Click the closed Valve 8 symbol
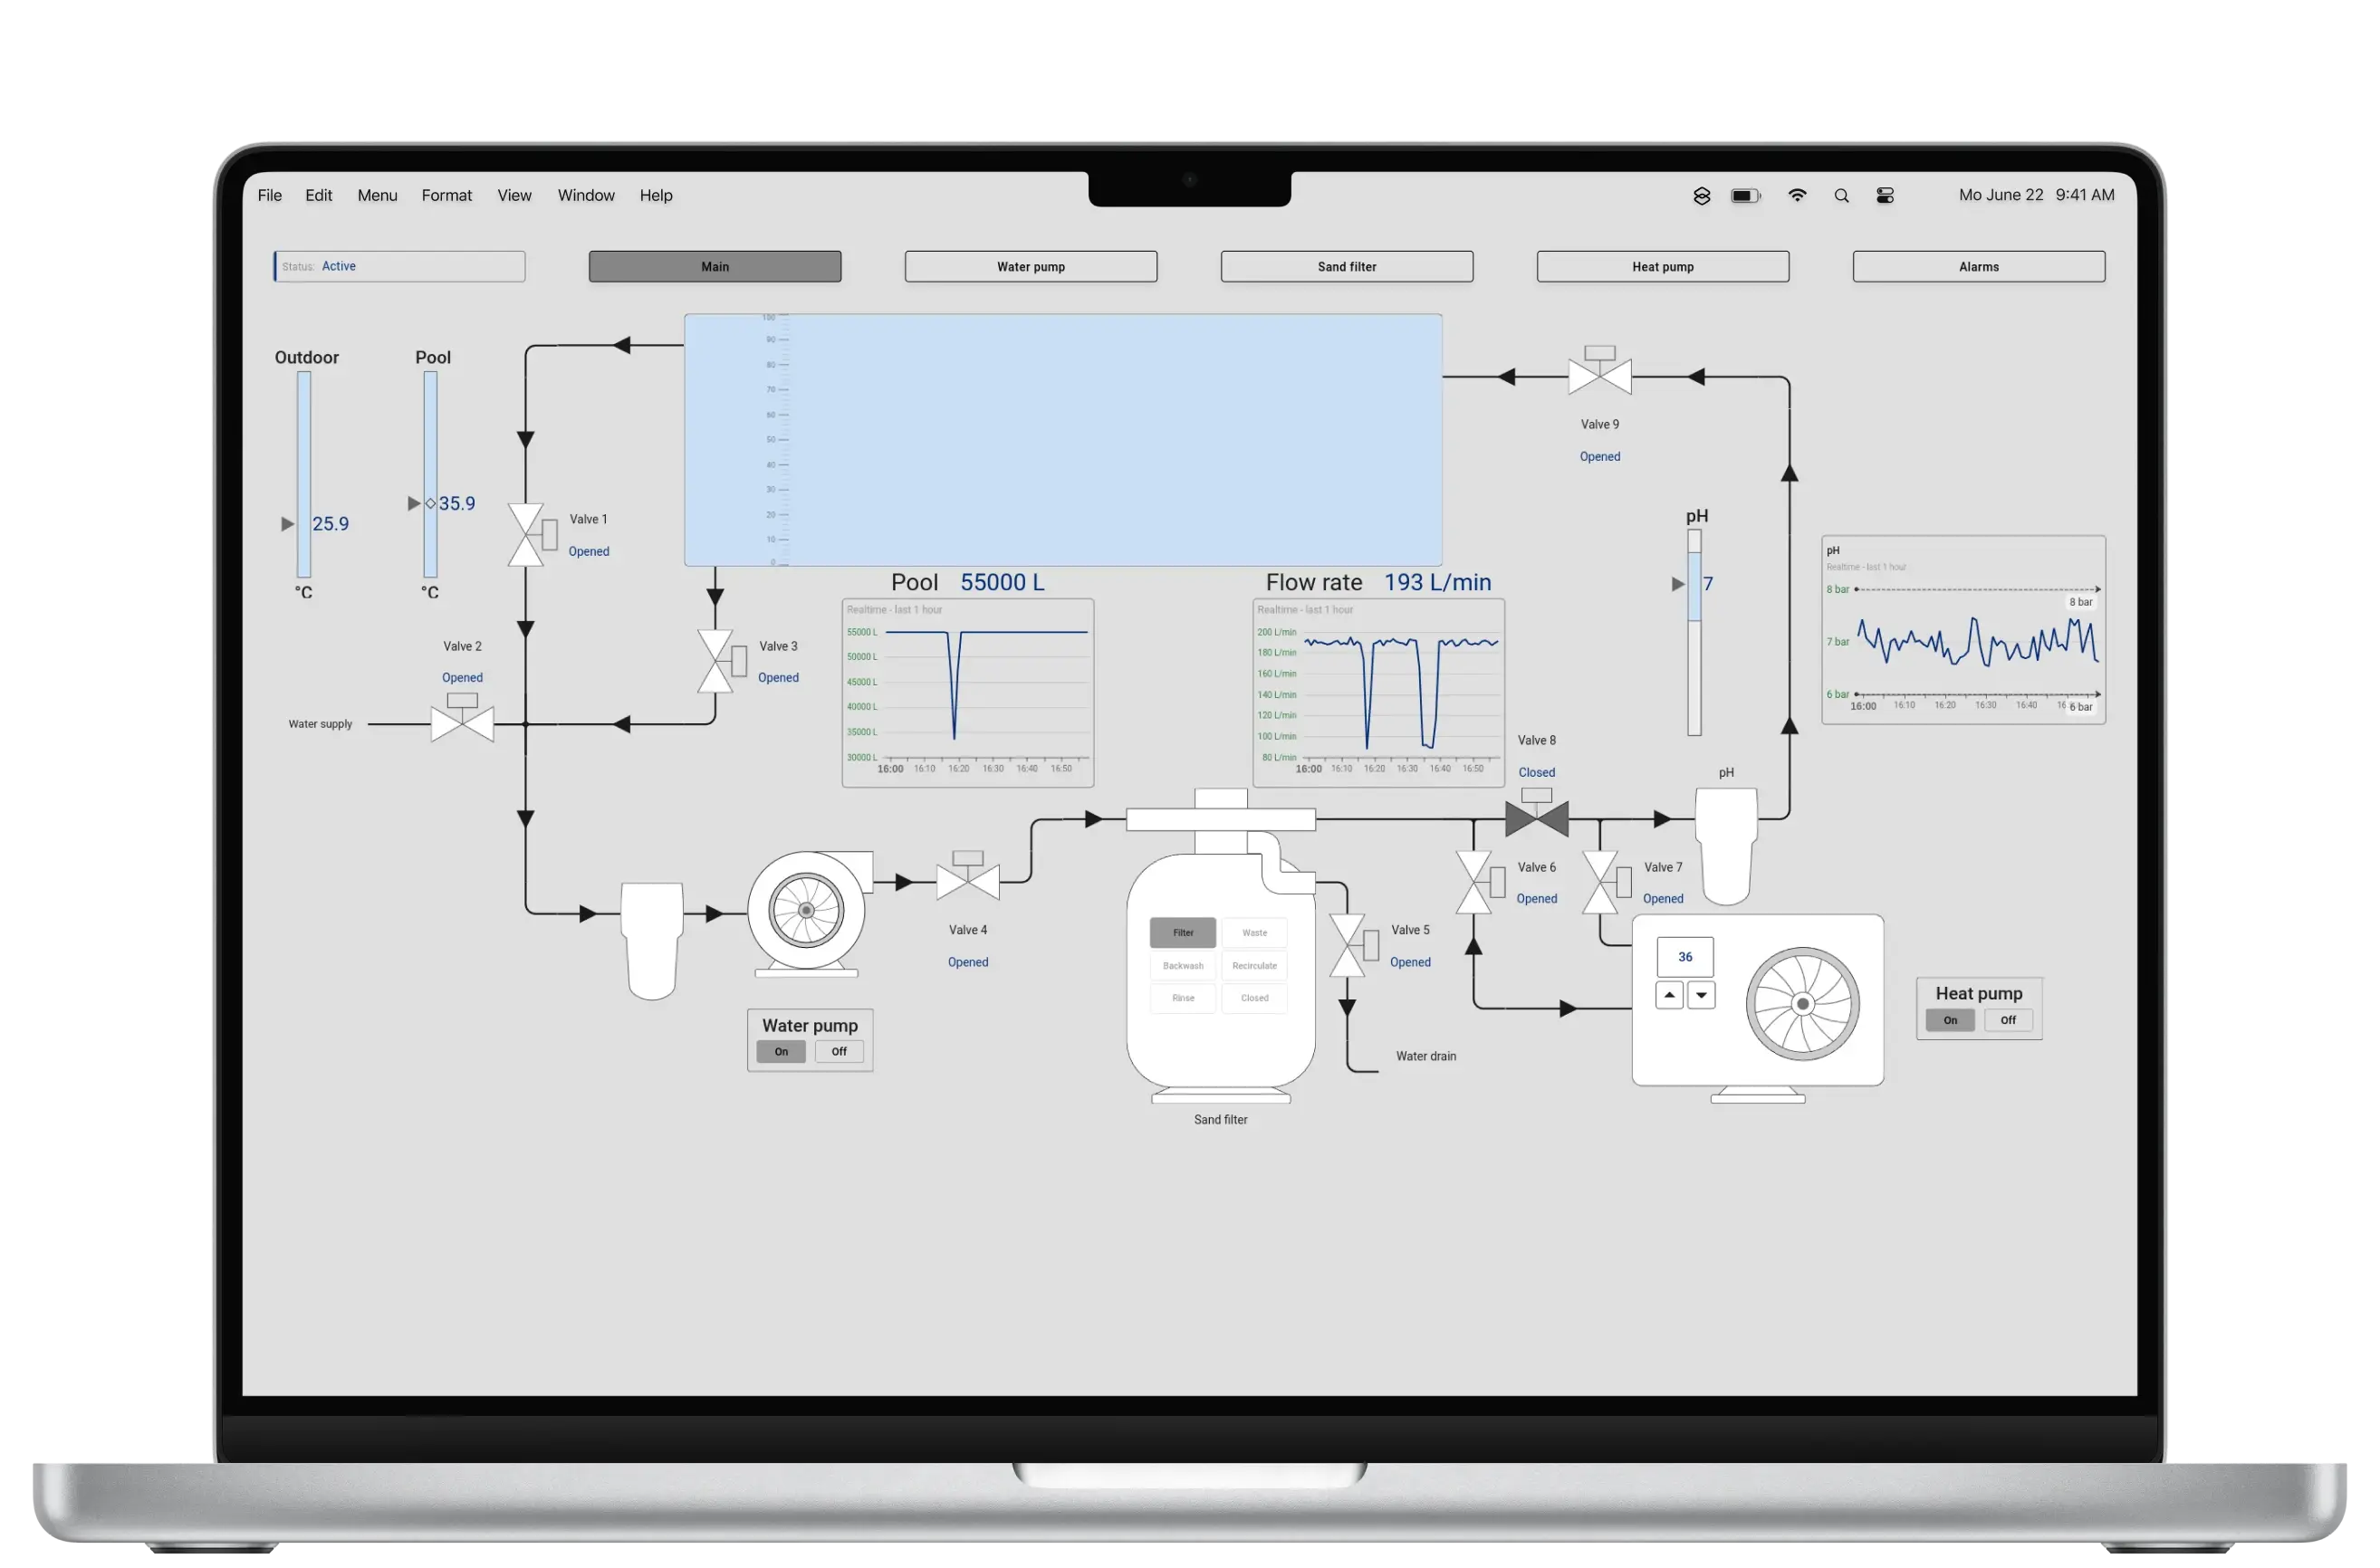This screenshot has height=1568, width=2380. 1536,817
